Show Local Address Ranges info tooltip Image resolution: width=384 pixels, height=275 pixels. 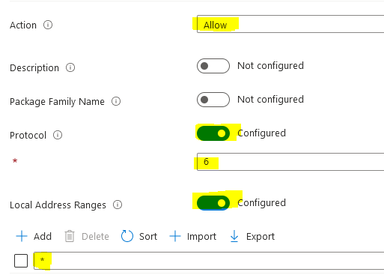118,205
